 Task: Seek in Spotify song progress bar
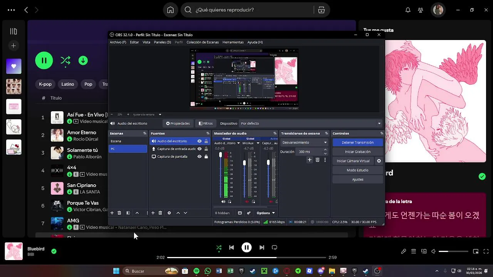[x=246, y=257]
